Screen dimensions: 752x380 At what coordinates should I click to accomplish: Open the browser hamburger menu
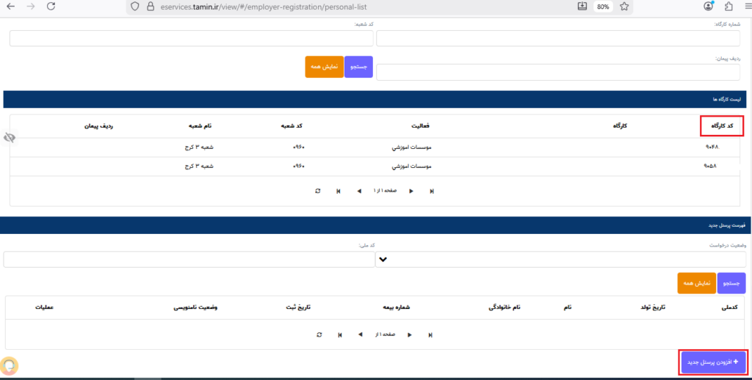747,6
